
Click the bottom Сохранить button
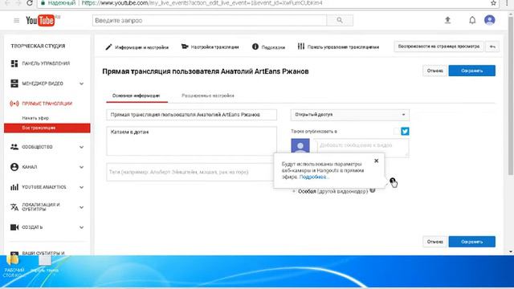471,242
